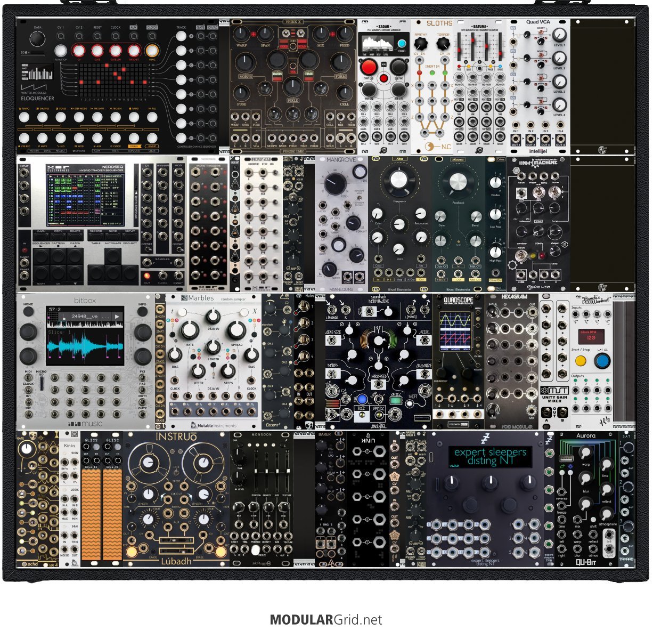Click the LEVEL 4 knob on Quad VCA

pyautogui.click(x=559, y=105)
